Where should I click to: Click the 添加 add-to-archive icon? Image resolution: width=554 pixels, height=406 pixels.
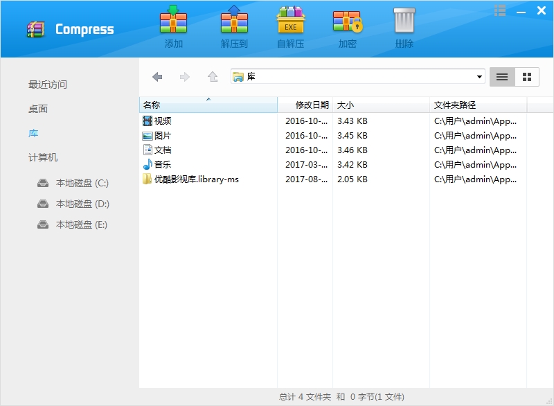click(173, 20)
